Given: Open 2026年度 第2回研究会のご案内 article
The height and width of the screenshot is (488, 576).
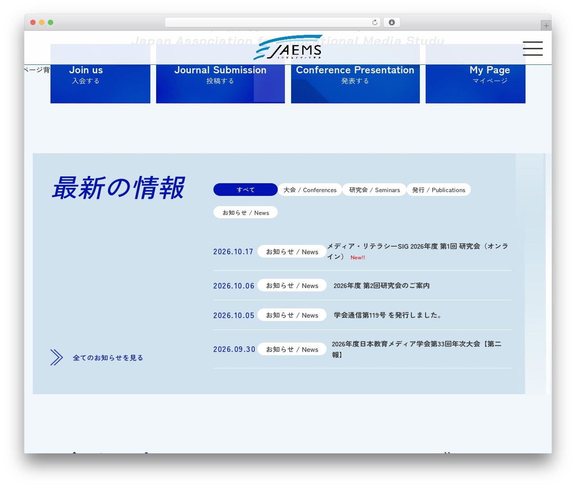Looking at the screenshot, I should point(382,285).
